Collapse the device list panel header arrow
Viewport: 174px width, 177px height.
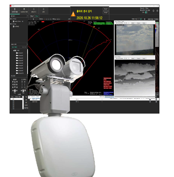(x=28, y=16)
